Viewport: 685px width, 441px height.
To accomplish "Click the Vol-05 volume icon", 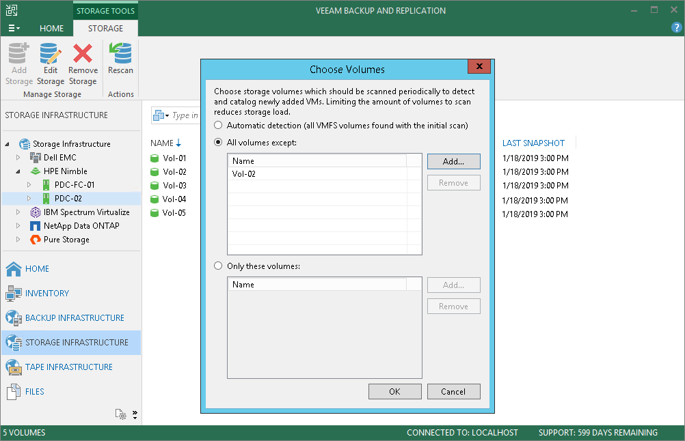I will pos(155,213).
